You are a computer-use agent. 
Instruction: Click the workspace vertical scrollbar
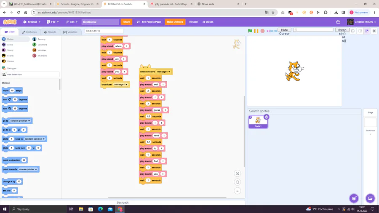(244, 131)
